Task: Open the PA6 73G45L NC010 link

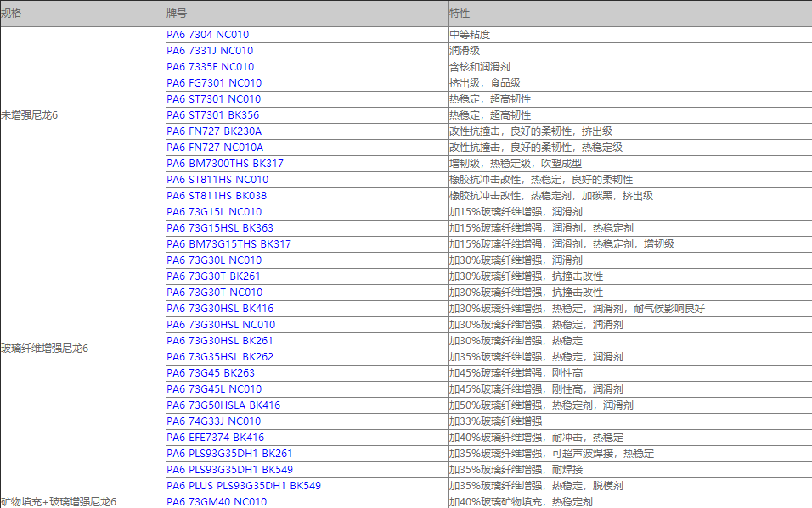Action: 214,388
